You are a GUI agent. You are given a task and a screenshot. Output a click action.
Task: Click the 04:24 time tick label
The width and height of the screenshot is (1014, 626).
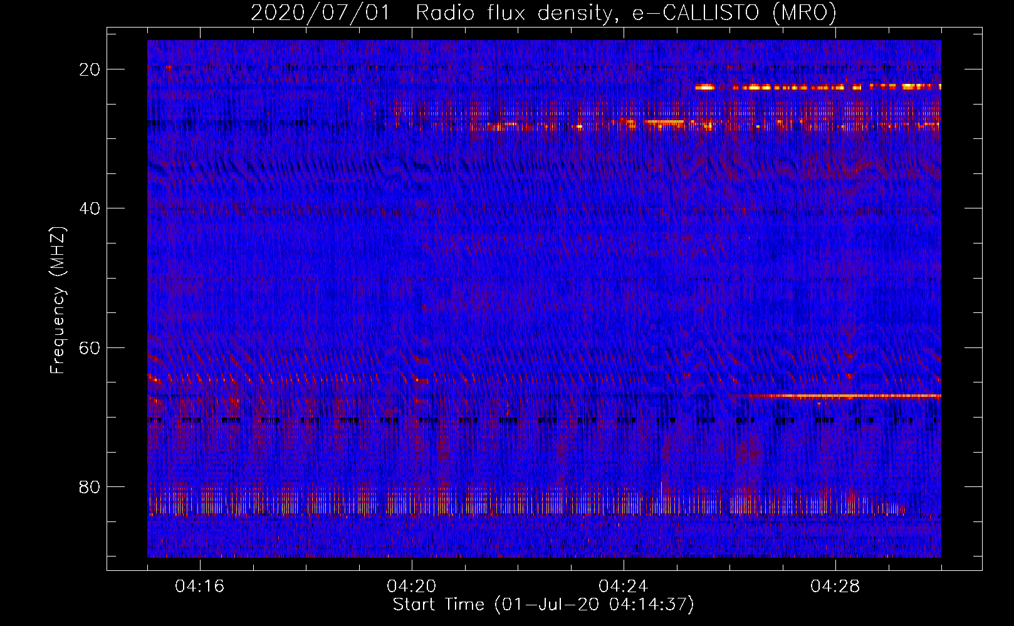click(x=624, y=586)
